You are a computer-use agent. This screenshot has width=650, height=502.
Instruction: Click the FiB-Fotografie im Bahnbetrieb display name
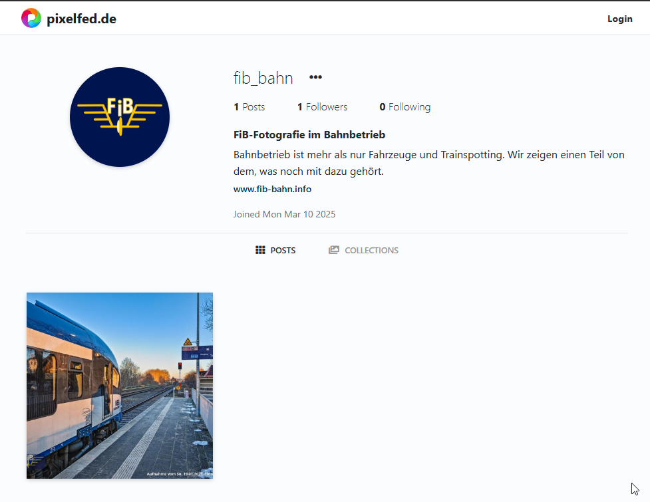309,134
